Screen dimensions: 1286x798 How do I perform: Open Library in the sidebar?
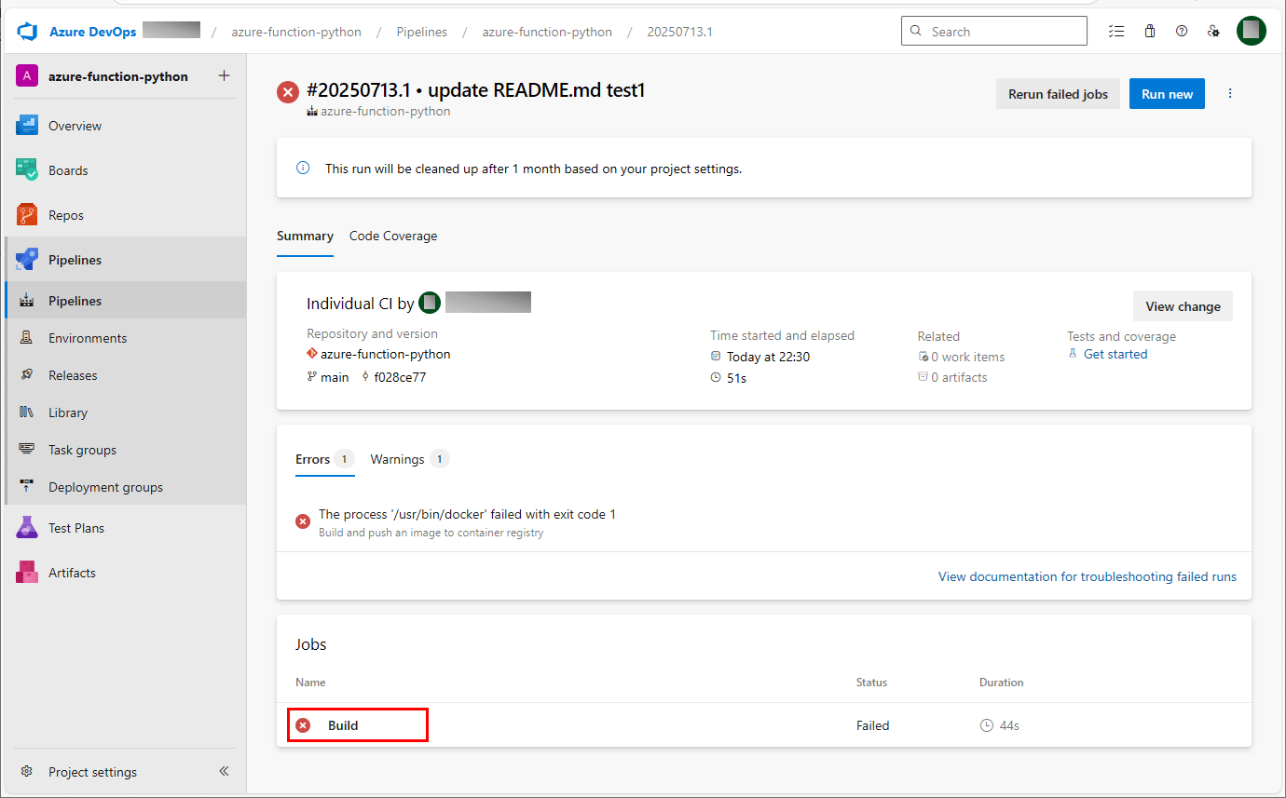(125, 413)
